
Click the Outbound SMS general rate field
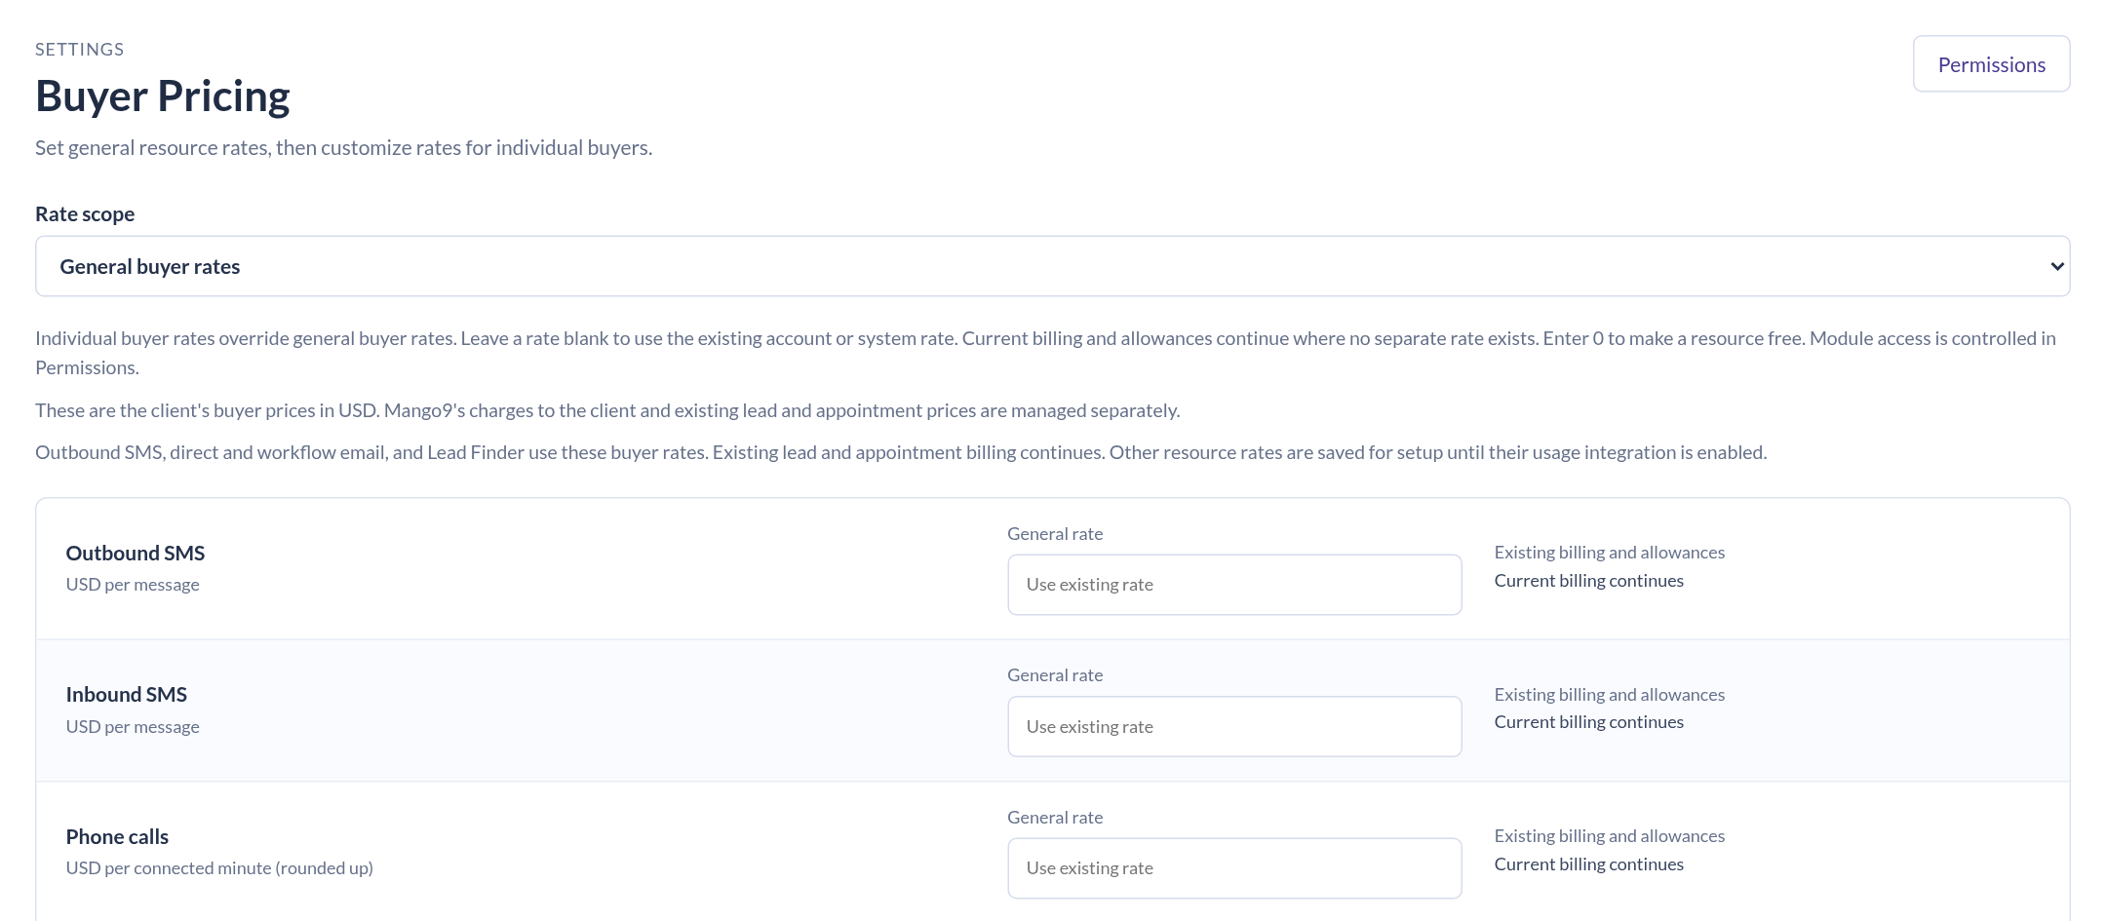1234,585
